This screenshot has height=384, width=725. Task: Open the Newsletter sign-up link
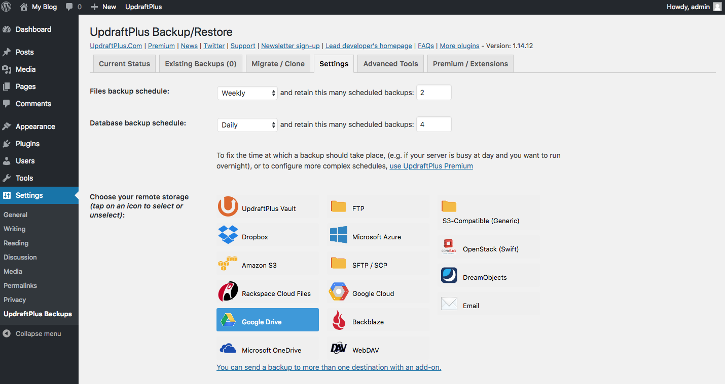pyautogui.click(x=291, y=46)
